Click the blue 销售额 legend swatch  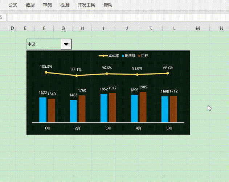click(123, 56)
